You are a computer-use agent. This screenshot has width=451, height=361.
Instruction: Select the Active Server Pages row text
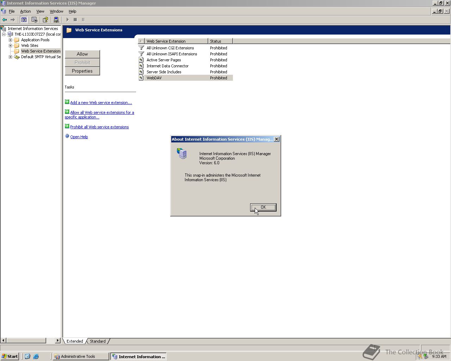pyautogui.click(x=164, y=60)
